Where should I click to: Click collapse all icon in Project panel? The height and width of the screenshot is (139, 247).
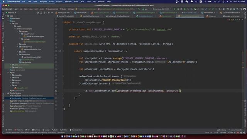point(45,13)
